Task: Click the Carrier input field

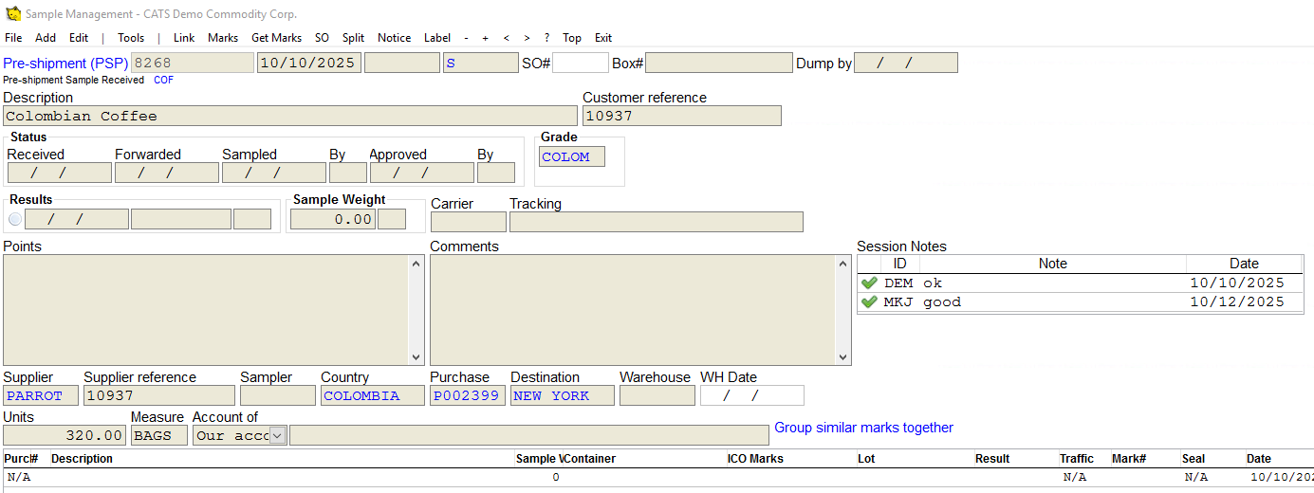Action: coord(468,222)
